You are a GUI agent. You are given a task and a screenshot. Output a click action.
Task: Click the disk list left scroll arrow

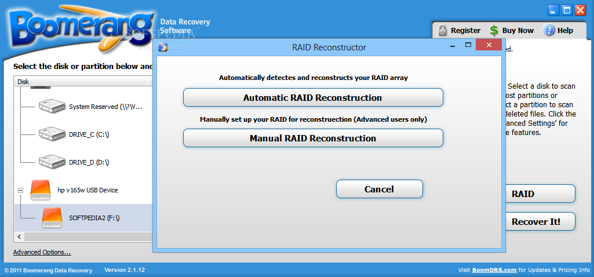(x=19, y=236)
